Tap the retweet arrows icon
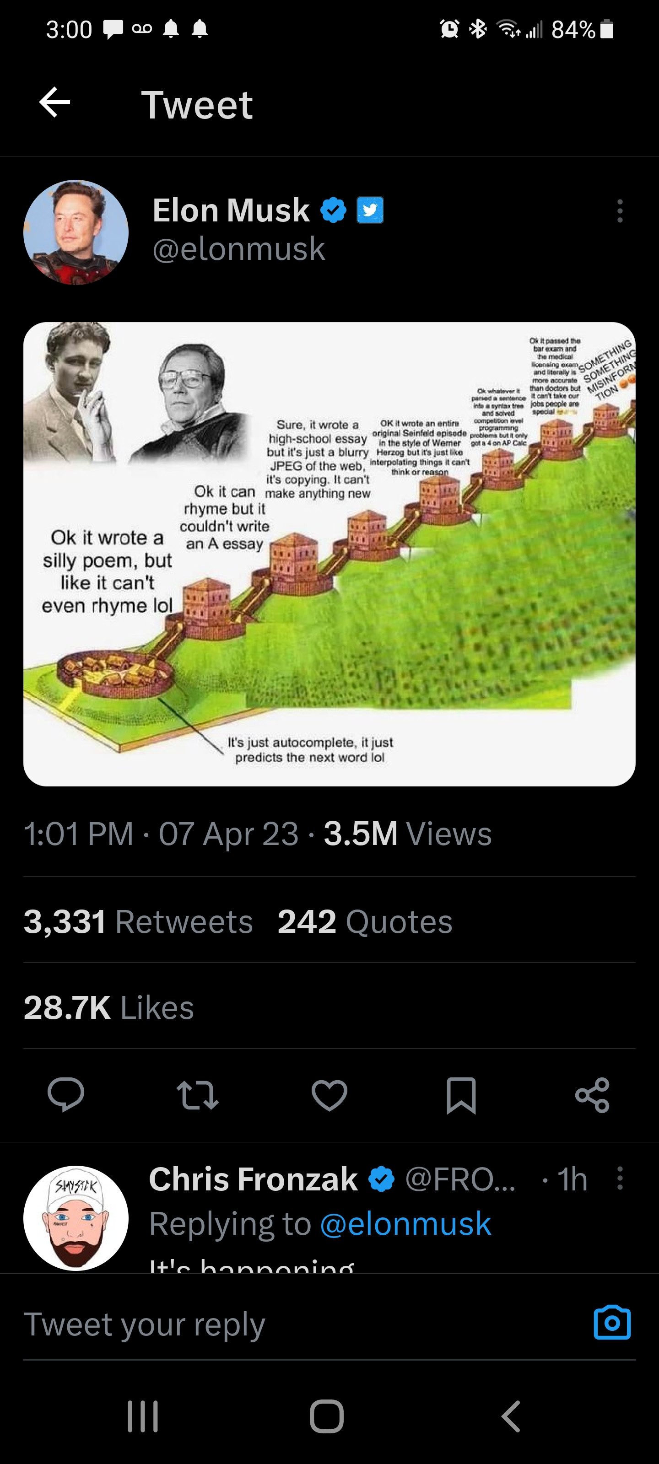Image resolution: width=659 pixels, height=1464 pixels. (x=197, y=1094)
